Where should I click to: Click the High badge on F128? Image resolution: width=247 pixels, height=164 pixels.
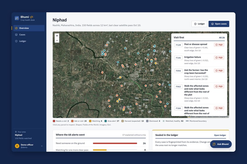click(219, 45)
